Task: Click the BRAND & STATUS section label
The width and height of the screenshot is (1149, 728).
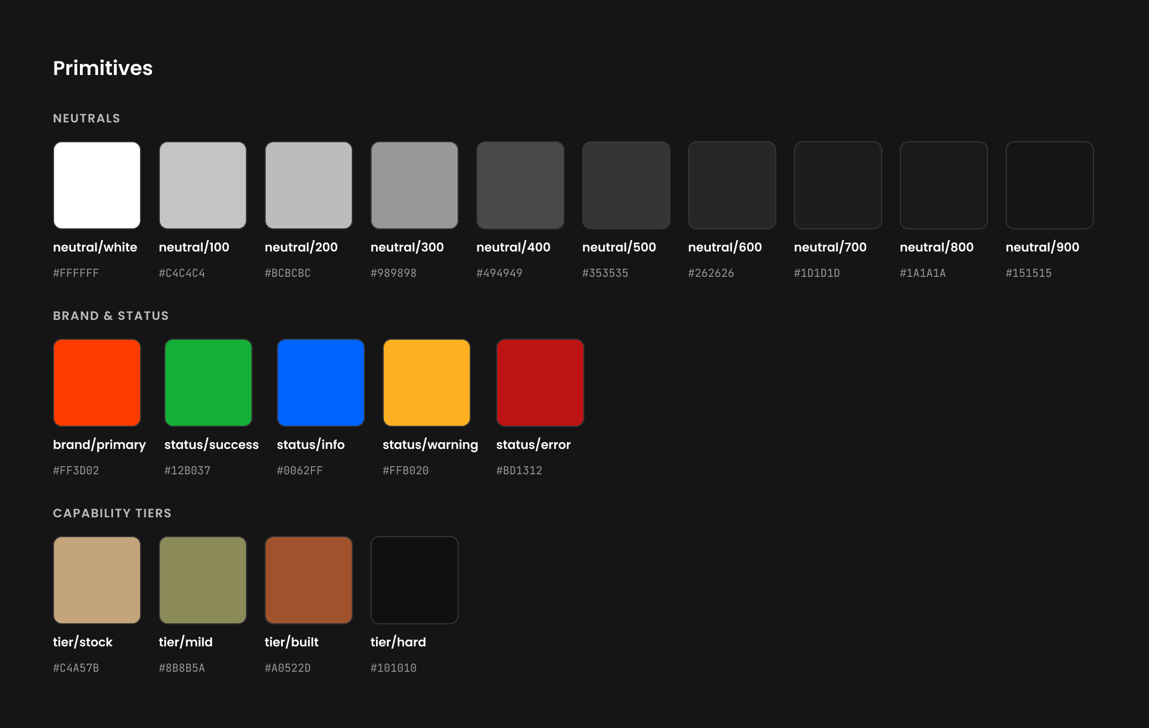Action: click(x=111, y=316)
